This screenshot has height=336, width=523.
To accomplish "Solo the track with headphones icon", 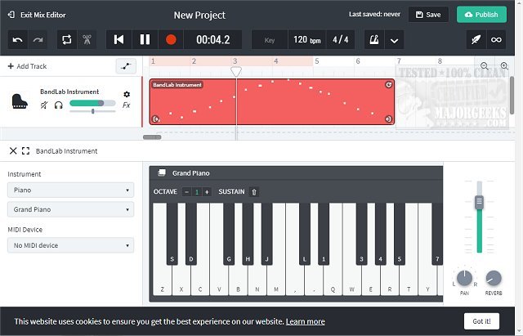I will [x=59, y=105].
